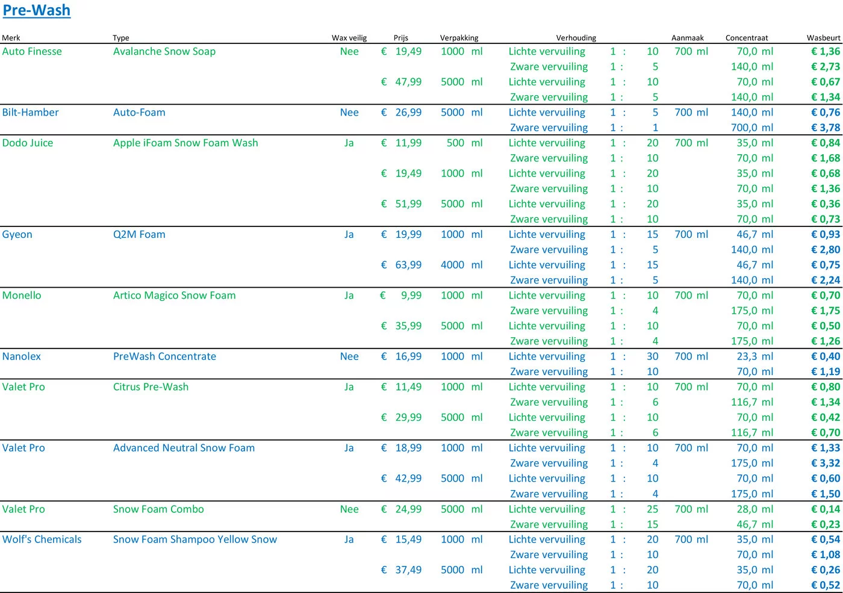Click the Nanolex brand cell

[21, 356]
